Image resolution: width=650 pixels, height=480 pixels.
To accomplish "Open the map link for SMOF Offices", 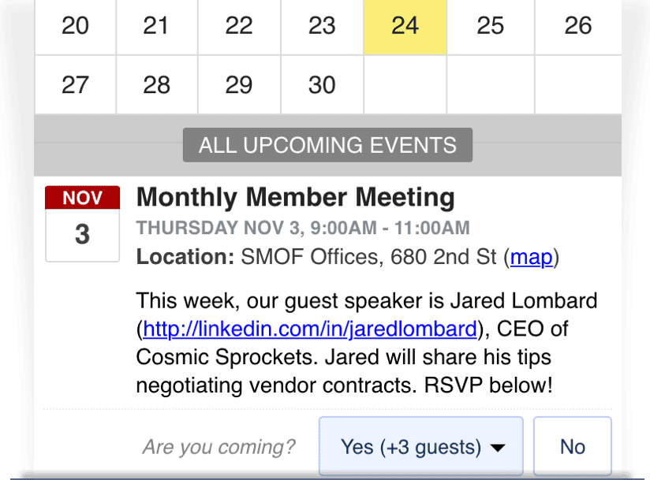I will (532, 257).
